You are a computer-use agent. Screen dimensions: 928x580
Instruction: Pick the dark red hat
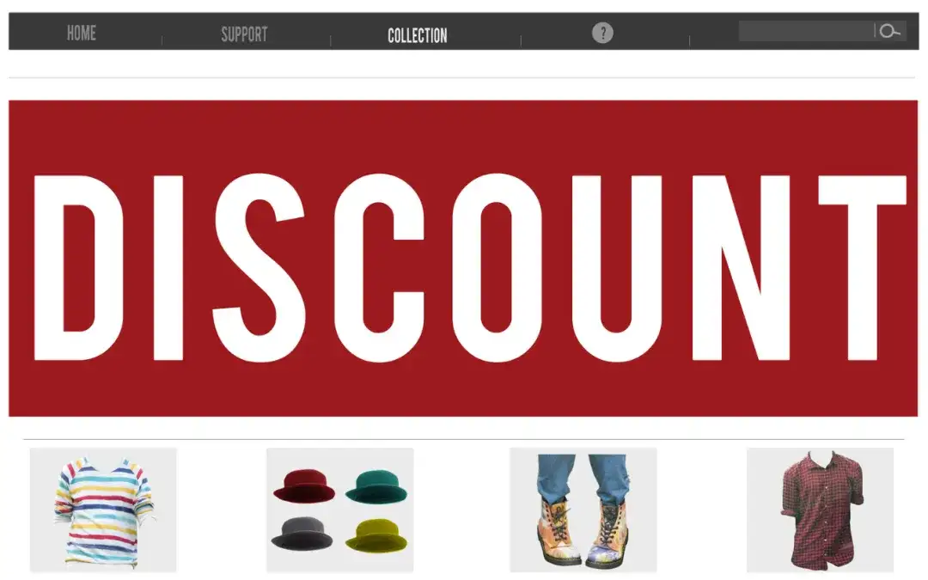point(303,485)
